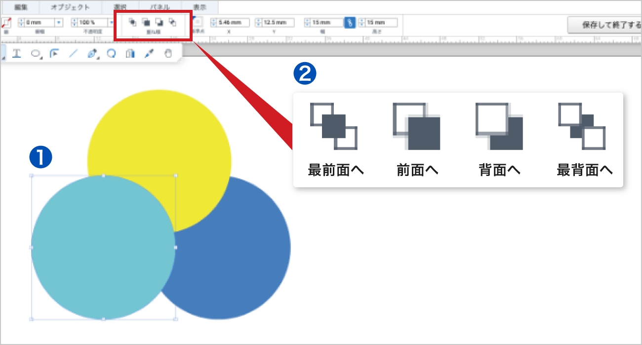Screen dimensions: 642x345
Task: Click the height field showing 15 mm
Action: [x=381, y=23]
